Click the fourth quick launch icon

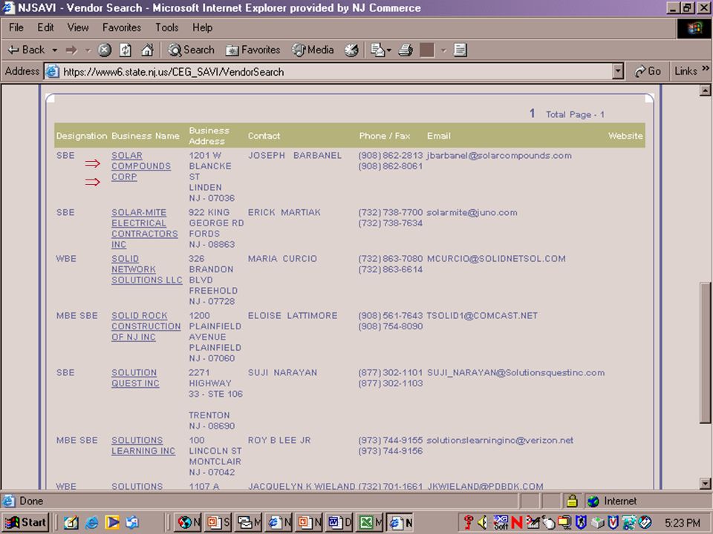132,523
